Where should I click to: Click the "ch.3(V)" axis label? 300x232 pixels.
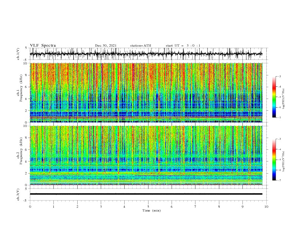click(x=18, y=194)
